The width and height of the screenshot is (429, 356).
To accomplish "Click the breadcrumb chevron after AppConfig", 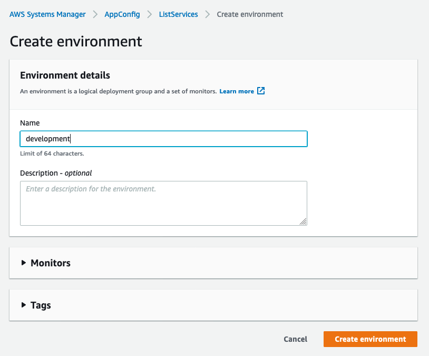I will (149, 14).
